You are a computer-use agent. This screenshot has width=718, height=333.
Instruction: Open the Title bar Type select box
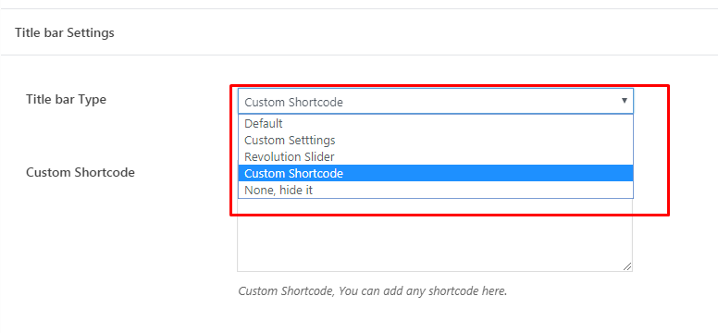[x=436, y=101]
